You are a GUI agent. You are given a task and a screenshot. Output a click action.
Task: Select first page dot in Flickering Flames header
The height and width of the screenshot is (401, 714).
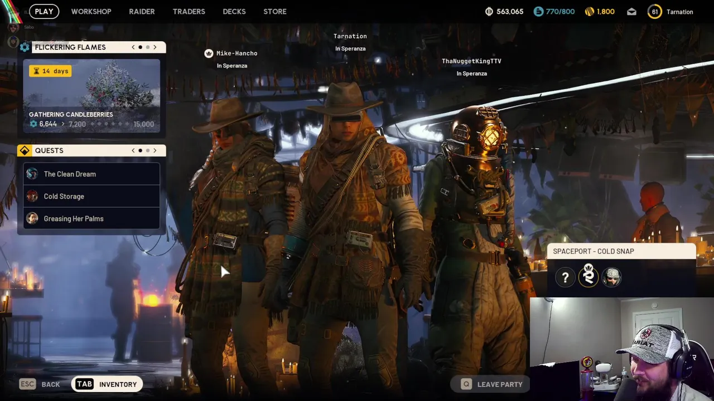click(x=140, y=47)
